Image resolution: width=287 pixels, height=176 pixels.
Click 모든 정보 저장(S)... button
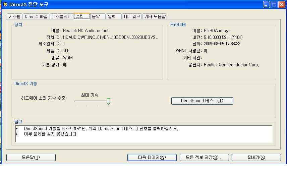coord(204,158)
